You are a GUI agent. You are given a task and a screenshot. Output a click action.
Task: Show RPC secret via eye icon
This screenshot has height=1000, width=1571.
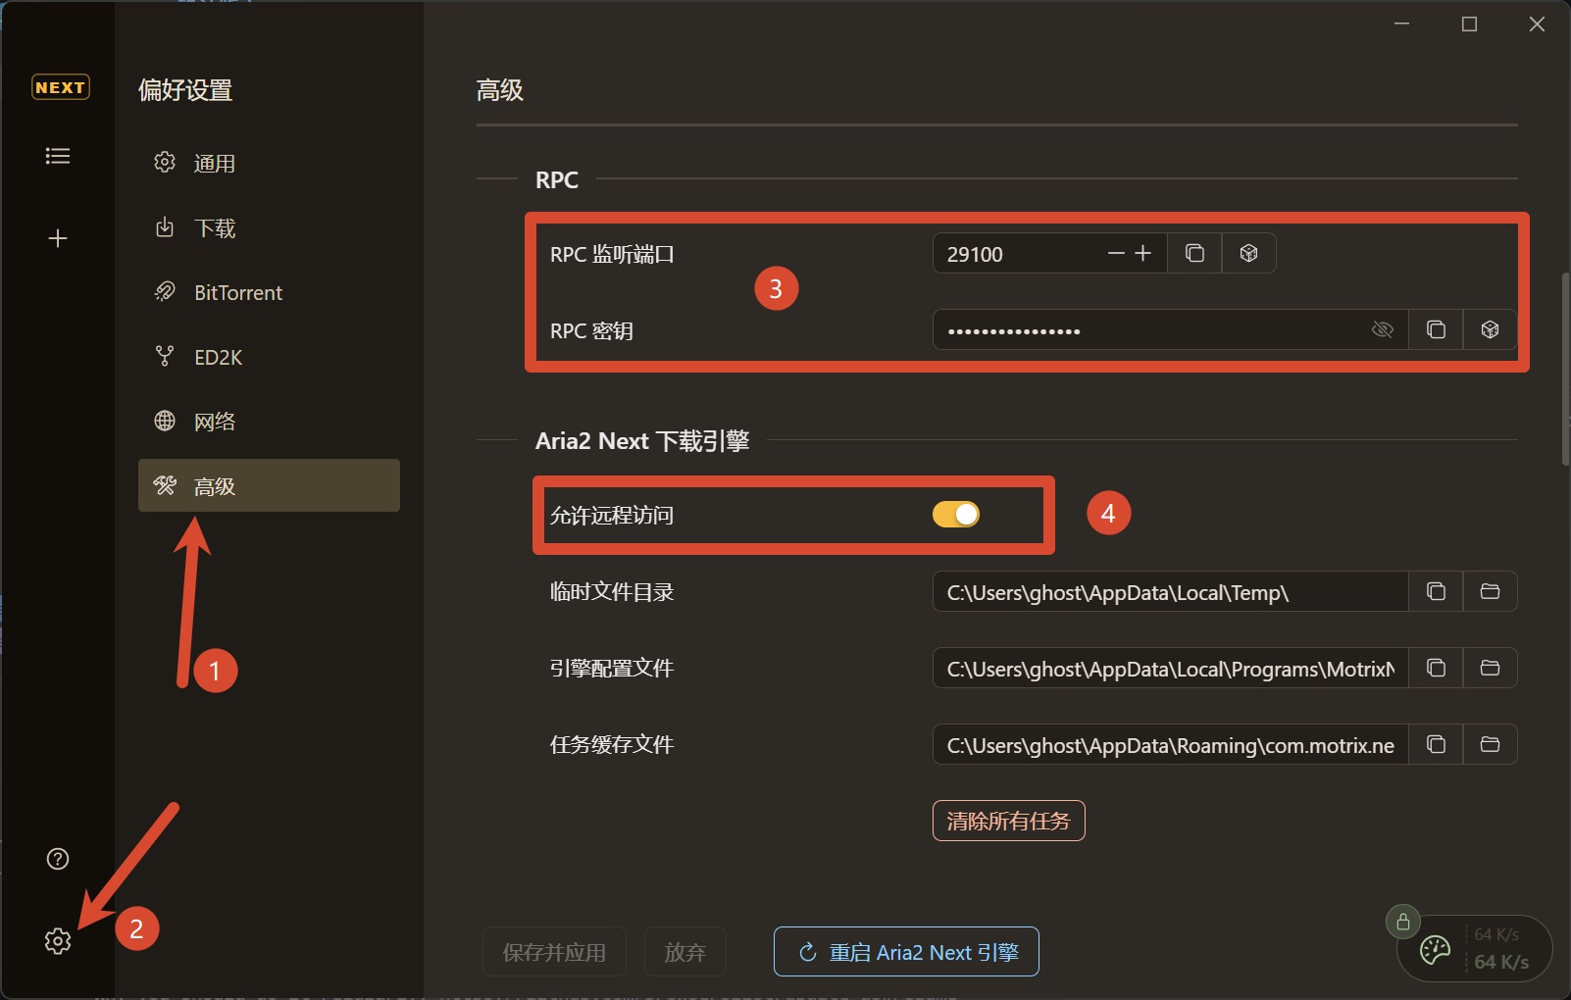[x=1383, y=329]
